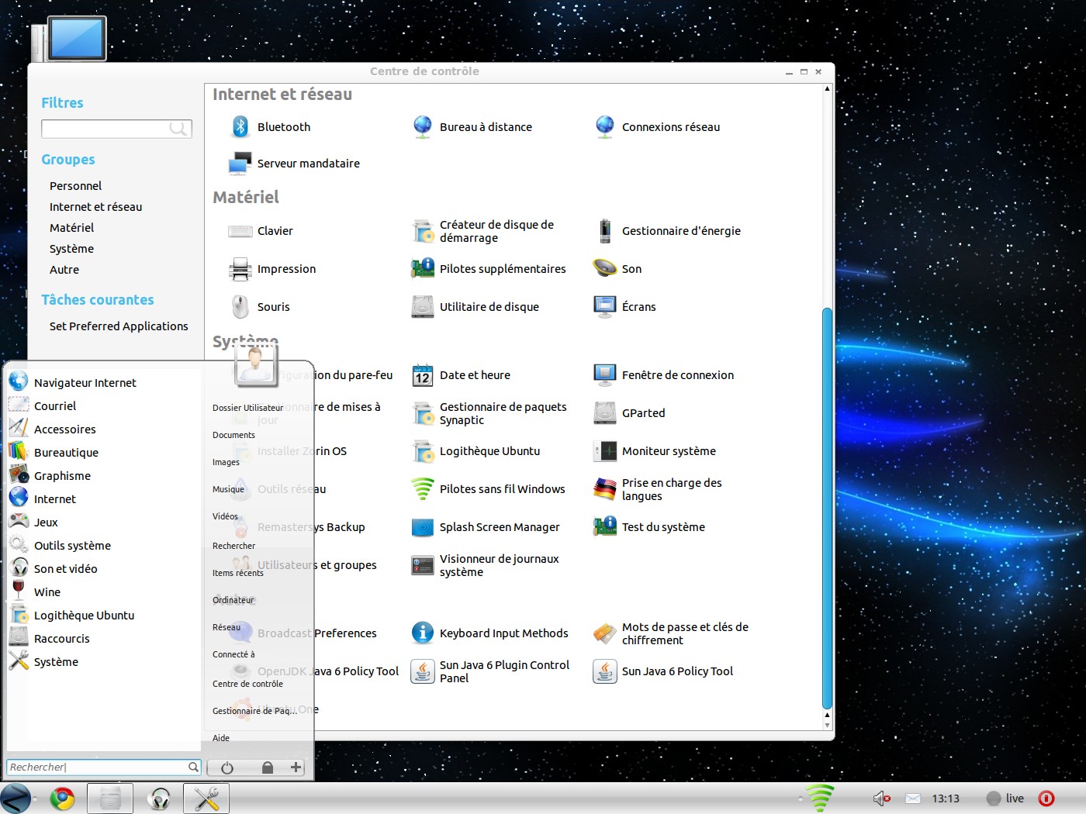Click the power button in start menu
The height and width of the screenshot is (814, 1086).
[227, 767]
